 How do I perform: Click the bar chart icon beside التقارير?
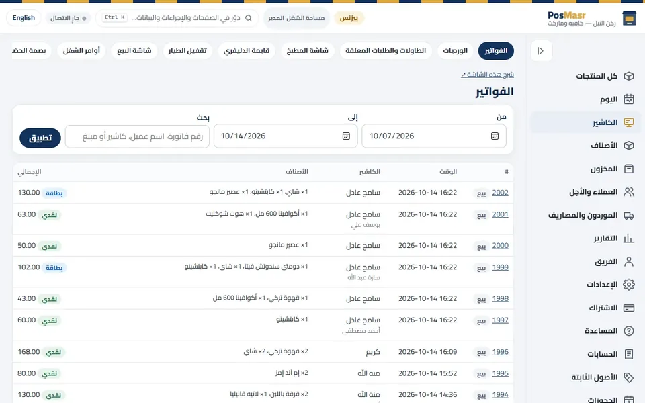tap(629, 238)
